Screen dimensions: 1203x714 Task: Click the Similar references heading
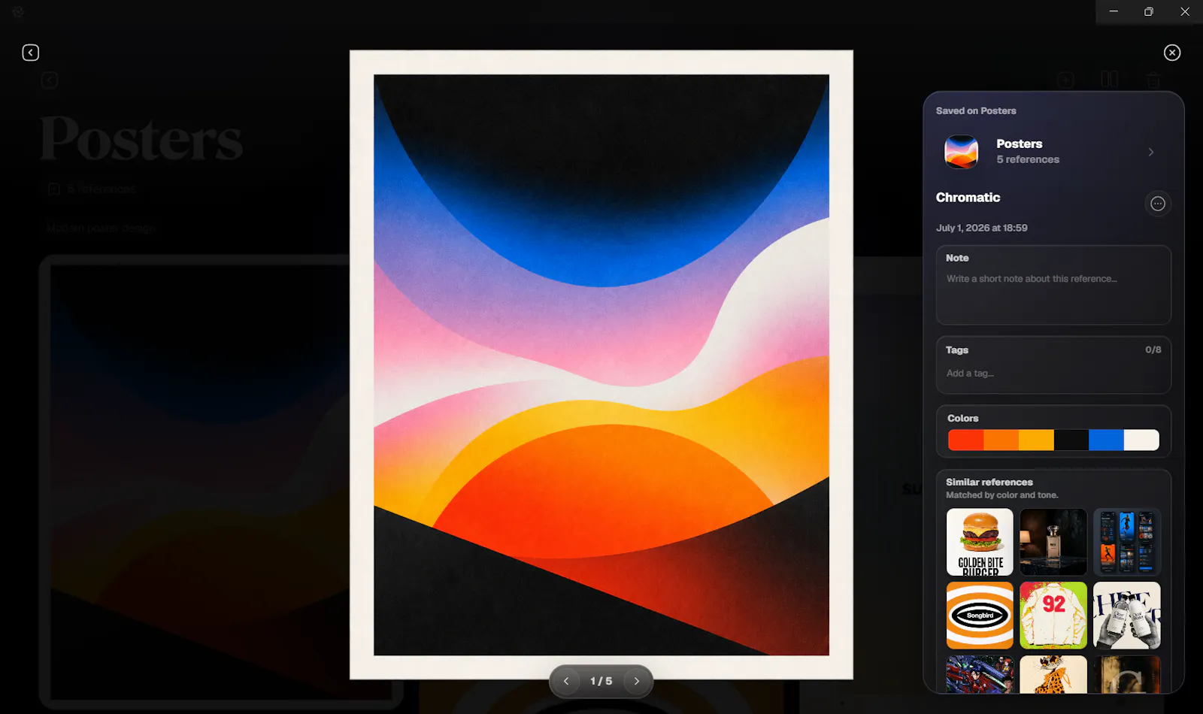[989, 482]
